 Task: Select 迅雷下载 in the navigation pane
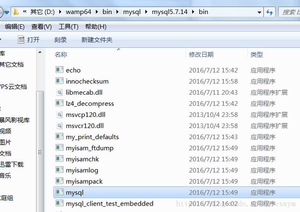(12, 164)
